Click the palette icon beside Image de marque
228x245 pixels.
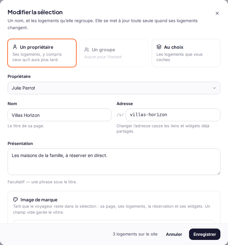click(16, 199)
